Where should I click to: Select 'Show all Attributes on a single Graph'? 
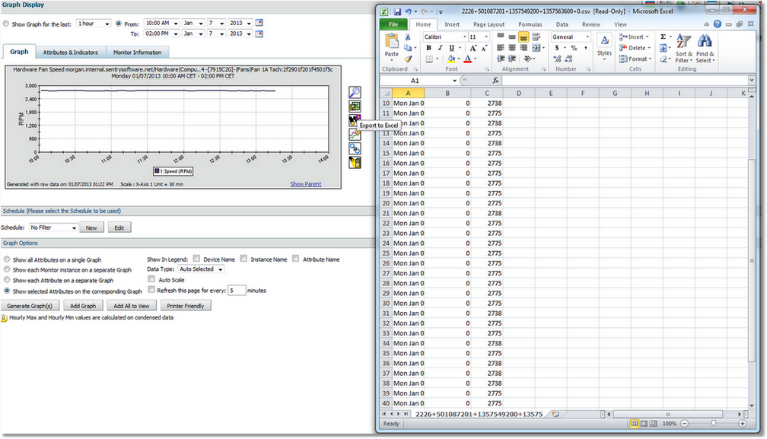tap(7, 259)
